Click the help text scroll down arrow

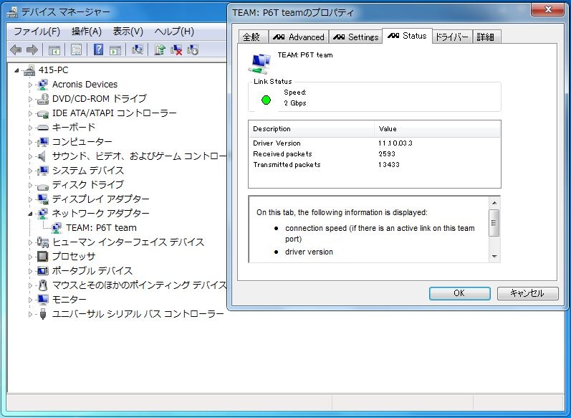(x=494, y=256)
